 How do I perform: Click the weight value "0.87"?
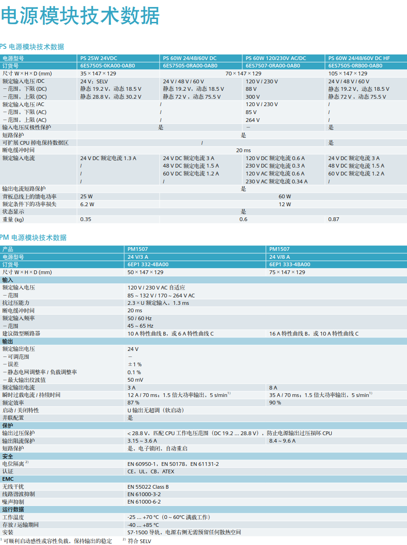(334, 219)
